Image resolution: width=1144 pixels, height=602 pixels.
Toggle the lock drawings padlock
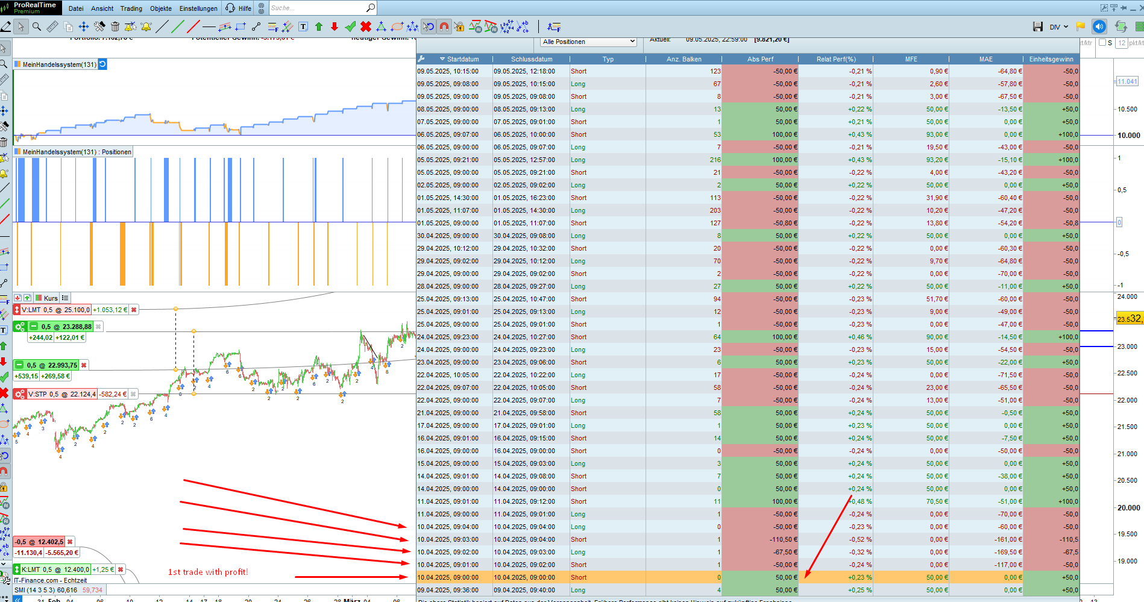coord(459,27)
